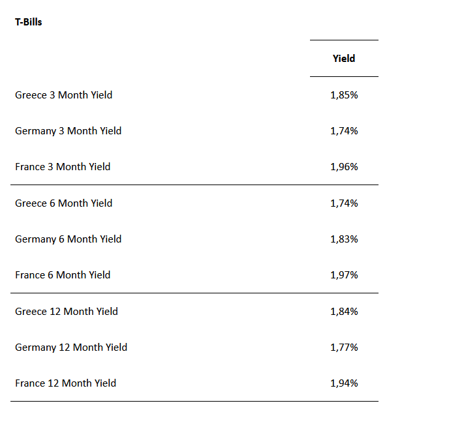This screenshot has height=444, width=464.
Task: Click the France 12 Month Yield label
Action: pyautogui.click(x=66, y=383)
